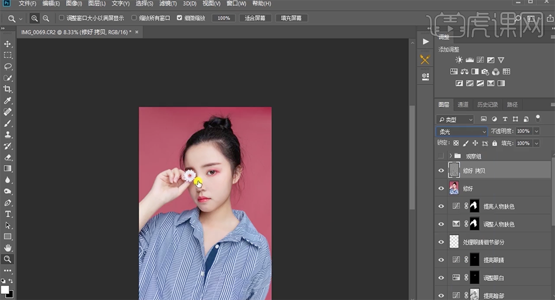Hide the 修好 拷贝 layer
The image size is (555, 300).
coord(441,171)
